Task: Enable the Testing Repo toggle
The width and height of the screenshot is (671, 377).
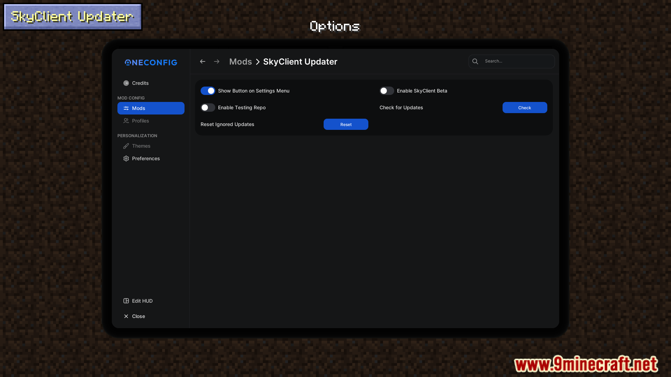Action: (208, 108)
